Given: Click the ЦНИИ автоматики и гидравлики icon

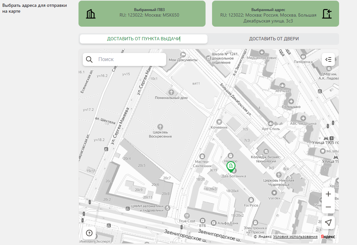Looking at the screenshot, I should pyautogui.click(x=167, y=208).
